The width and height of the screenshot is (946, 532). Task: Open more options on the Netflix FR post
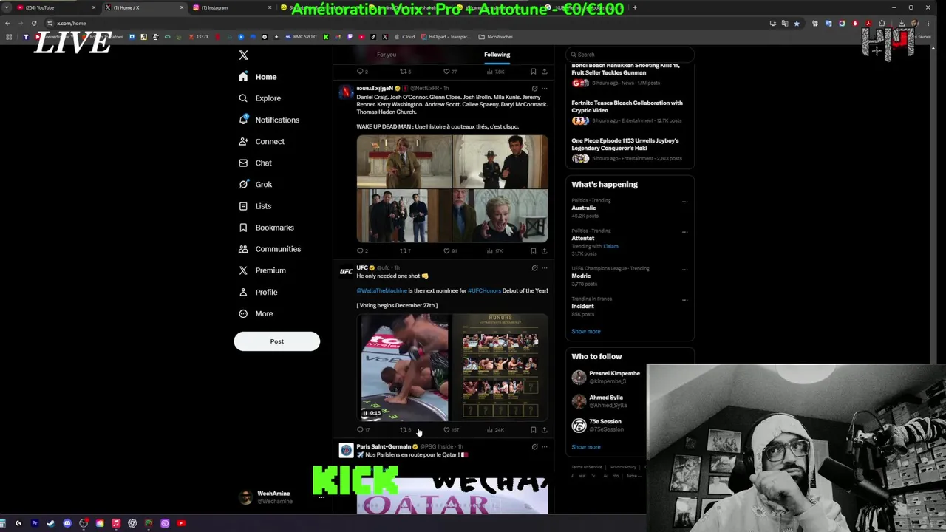click(545, 89)
